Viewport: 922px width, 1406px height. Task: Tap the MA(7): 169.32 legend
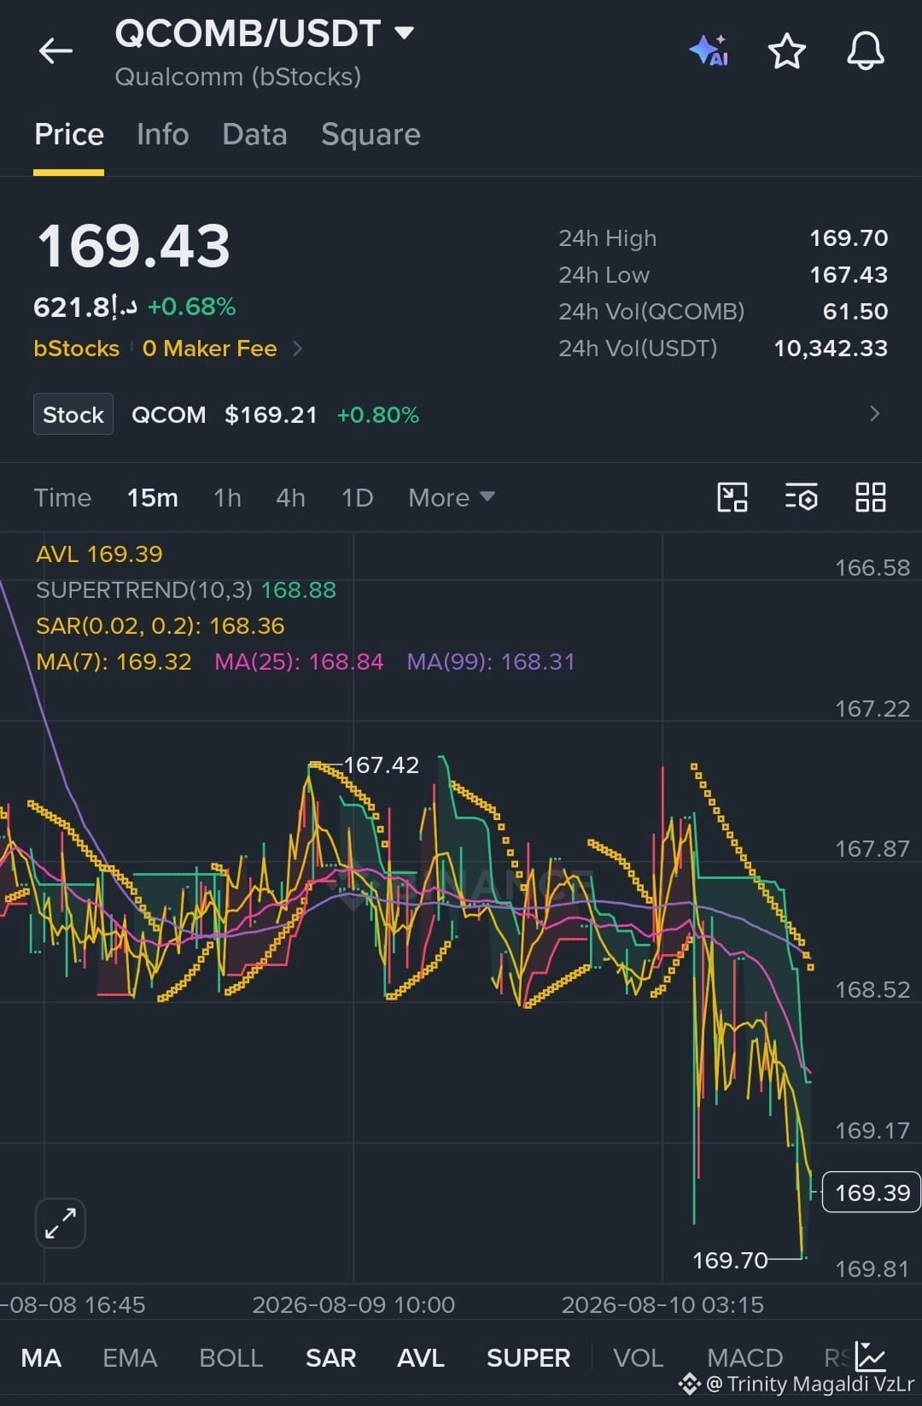coord(114,662)
